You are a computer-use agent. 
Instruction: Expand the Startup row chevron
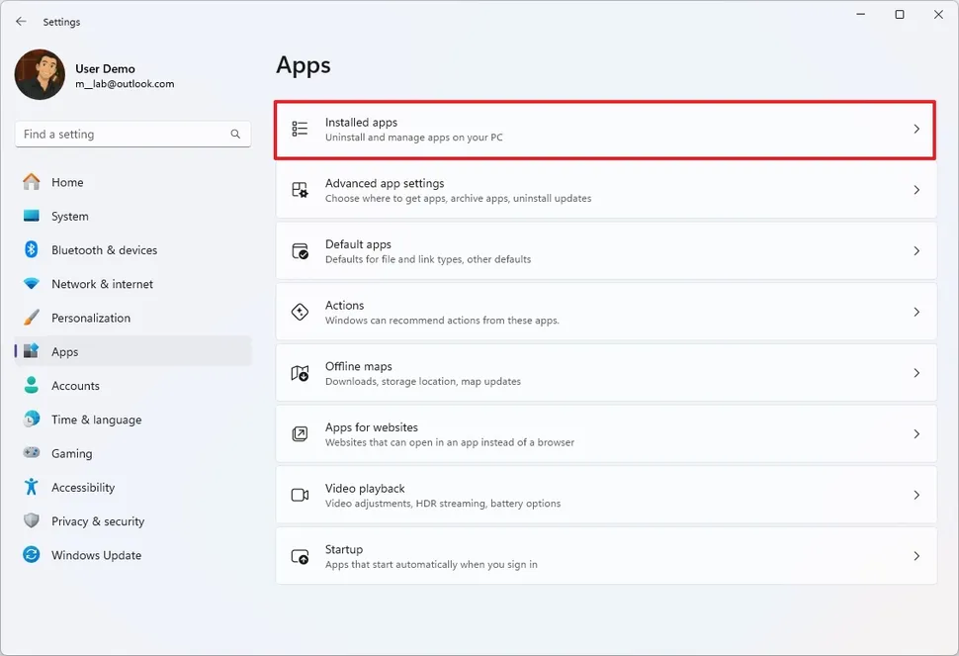(915, 555)
